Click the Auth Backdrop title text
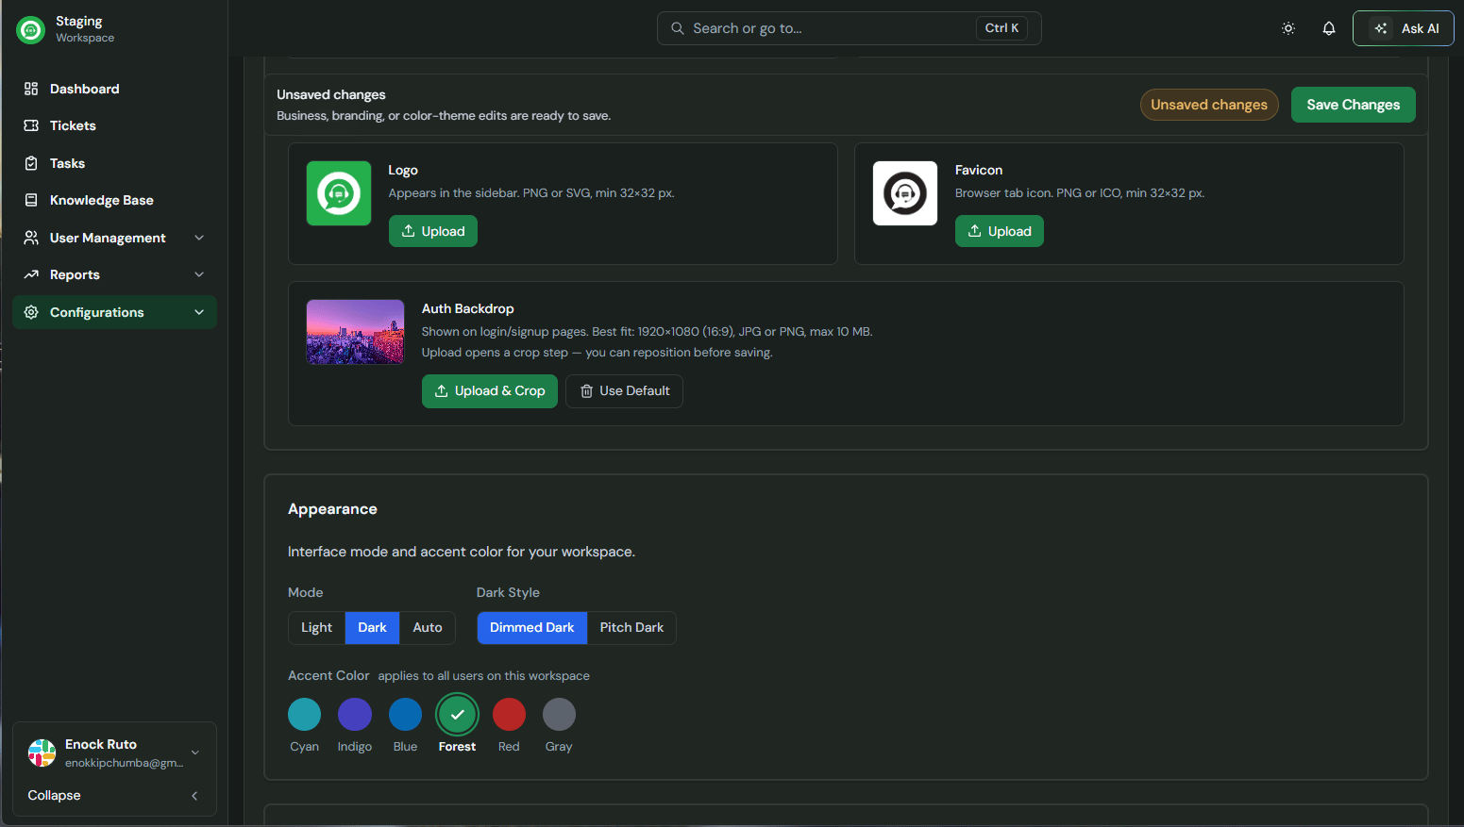 coord(468,309)
